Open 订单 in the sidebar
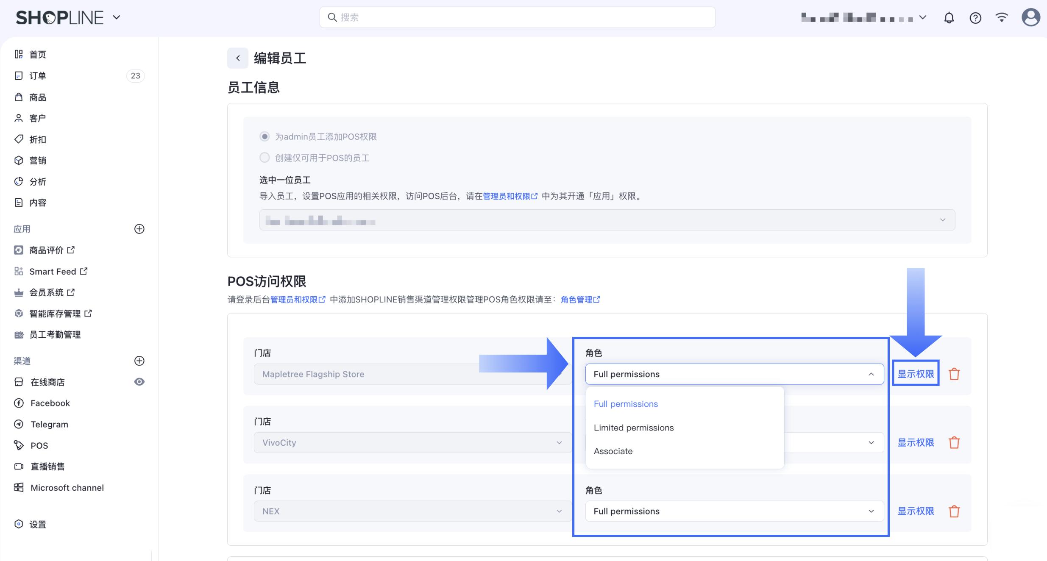The width and height of the screenshot is (1047, 561). 38,76
